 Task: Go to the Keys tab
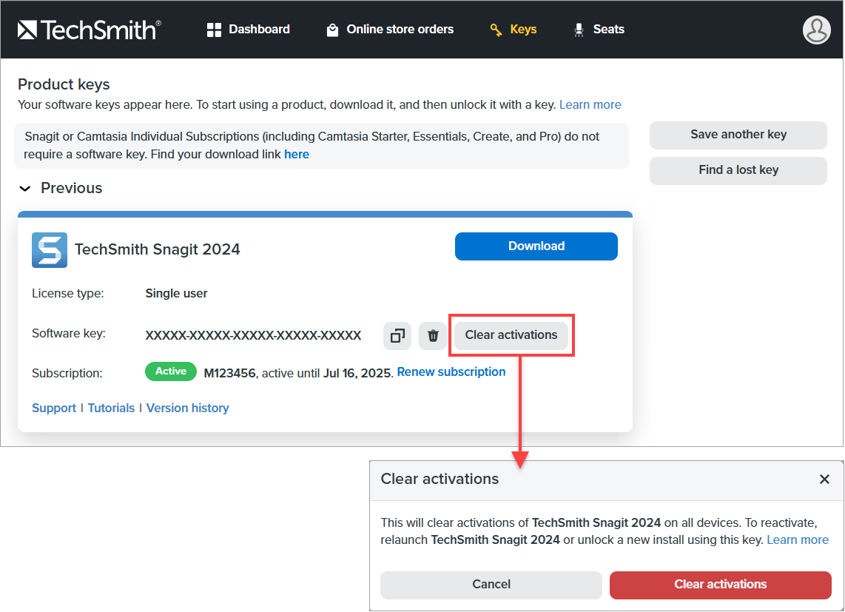(513, 30)
